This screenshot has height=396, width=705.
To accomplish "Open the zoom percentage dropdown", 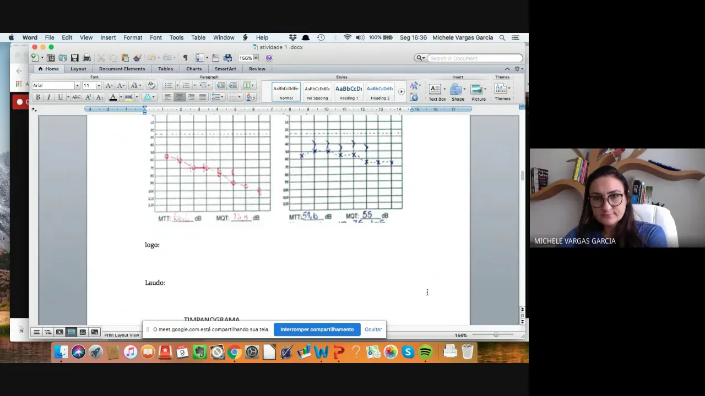I will 256,58.
